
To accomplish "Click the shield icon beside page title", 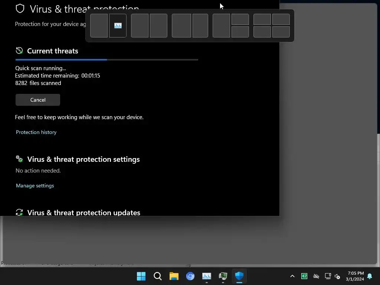I will pos(20,9).
